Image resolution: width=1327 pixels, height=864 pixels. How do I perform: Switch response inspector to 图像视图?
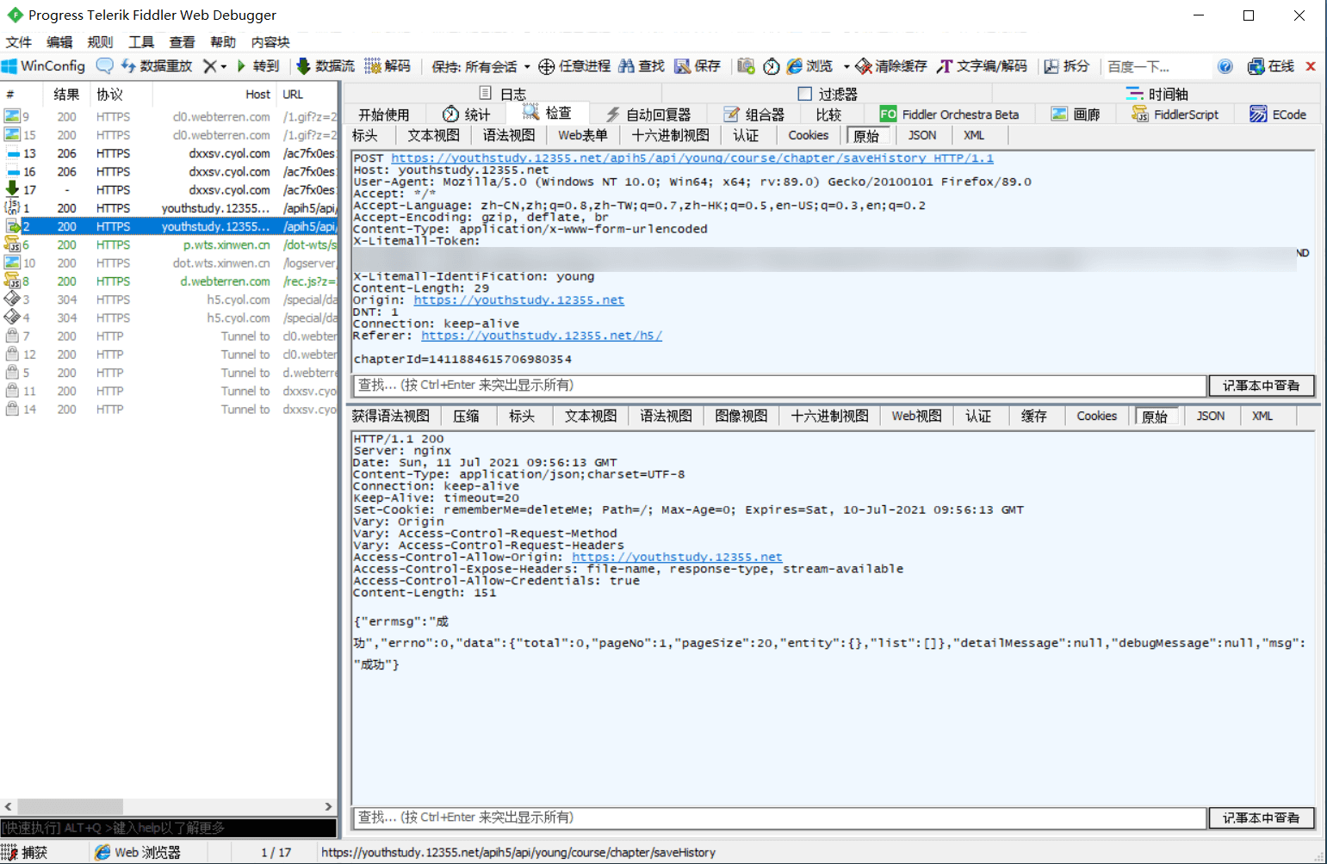click(x=741, y=416)
